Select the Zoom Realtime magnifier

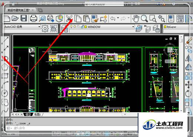pos(144,19)
